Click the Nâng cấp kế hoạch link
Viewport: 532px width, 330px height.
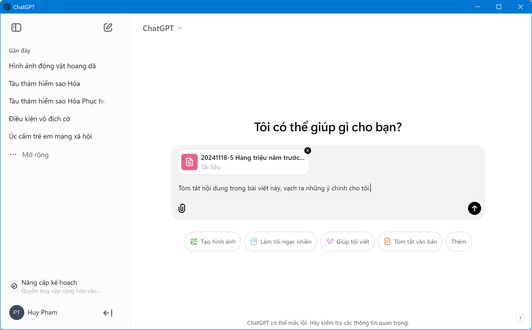49,282
